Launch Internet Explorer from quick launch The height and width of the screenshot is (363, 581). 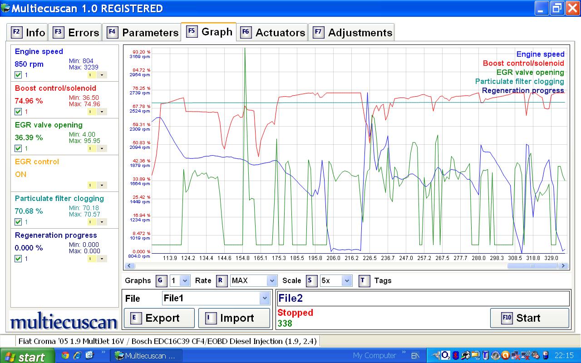[x=77, y=355]
